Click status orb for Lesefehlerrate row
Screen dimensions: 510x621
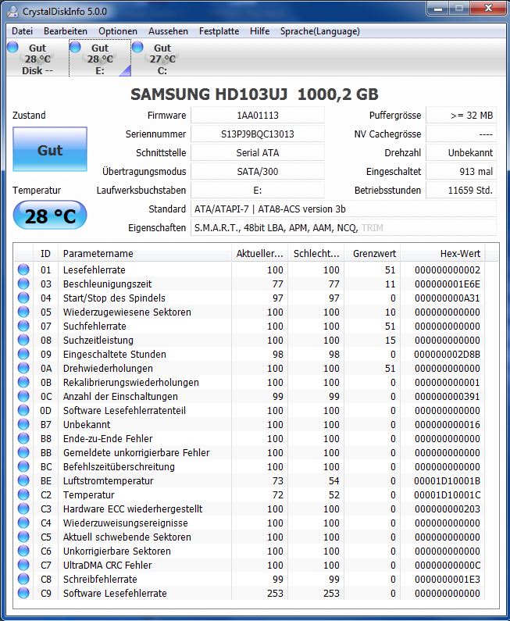click(x=23, y=269)
